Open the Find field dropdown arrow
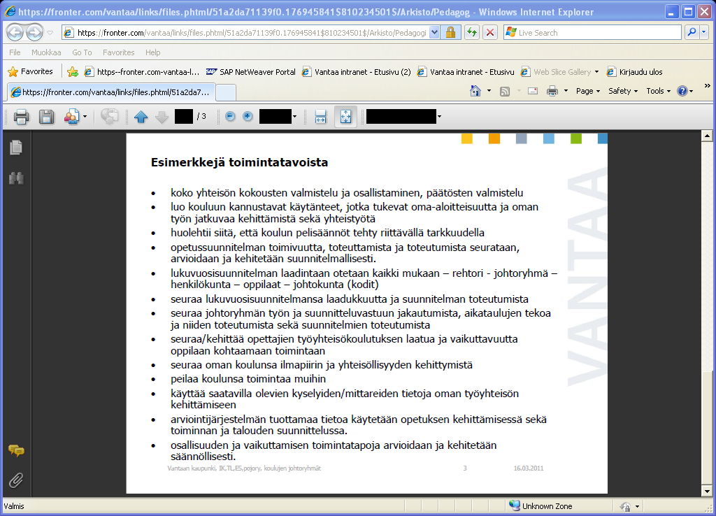 pyautogui.click(x=439, y=117)
